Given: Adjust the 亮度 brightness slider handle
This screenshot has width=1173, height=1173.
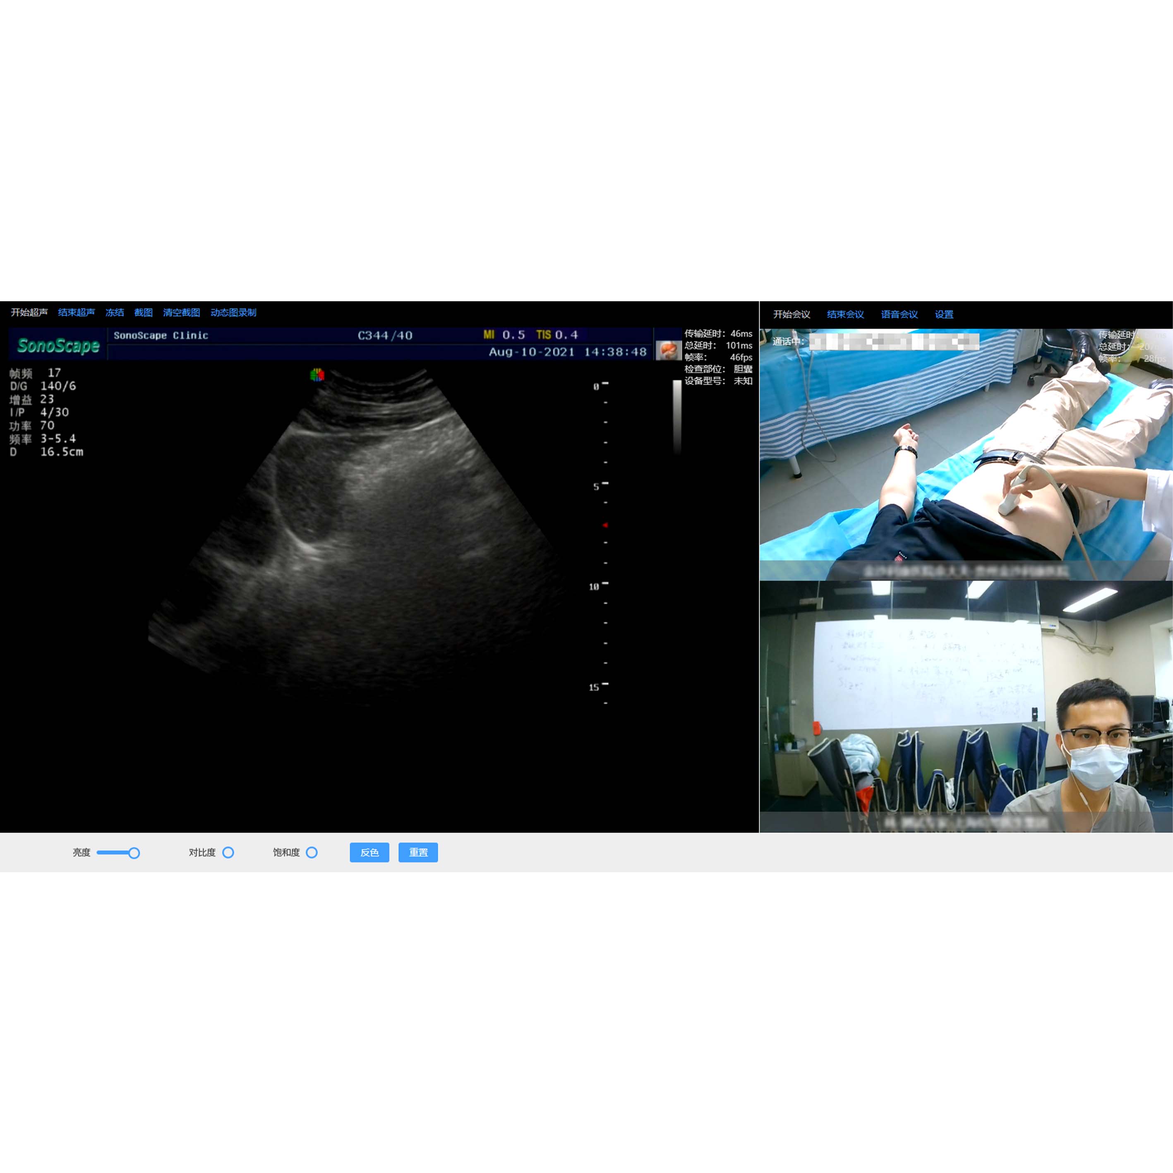Looking at the screenshot, I should coord(134,852).
